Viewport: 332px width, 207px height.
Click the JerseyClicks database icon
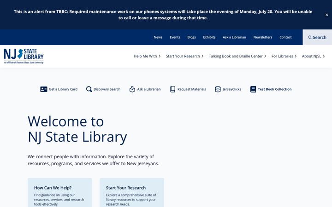pos(218,89)
